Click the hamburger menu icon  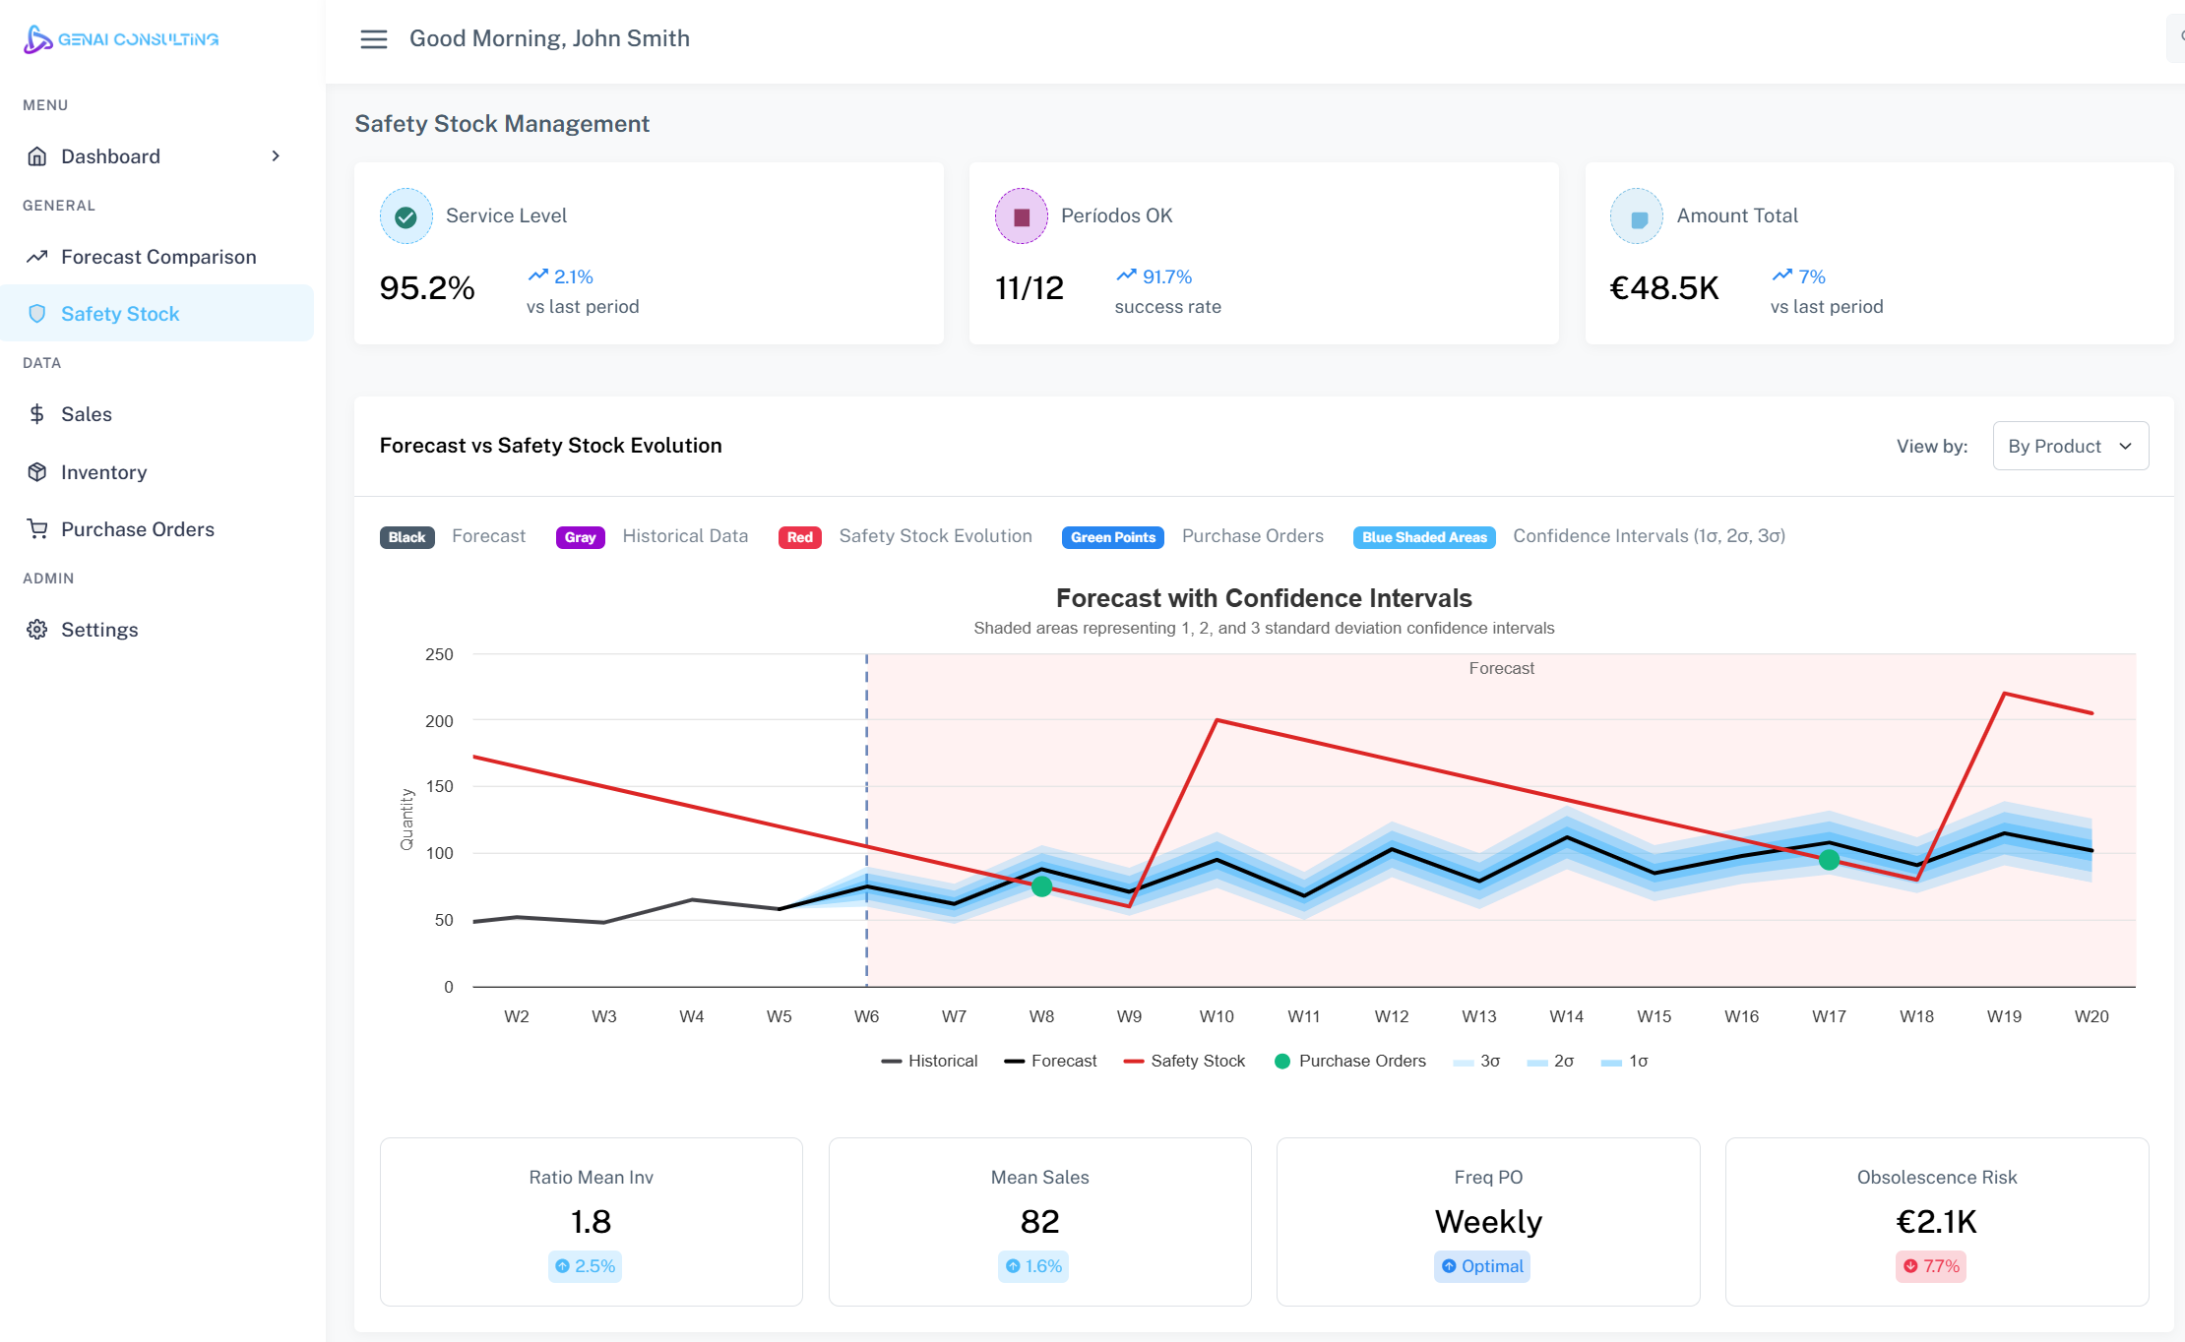pos(373,39)
